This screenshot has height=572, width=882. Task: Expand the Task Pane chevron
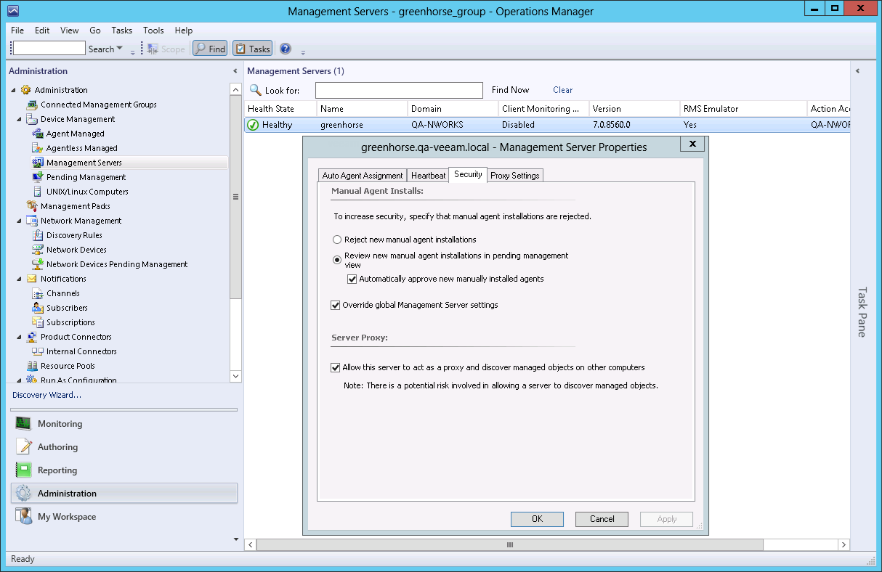[x=857, y=71]
